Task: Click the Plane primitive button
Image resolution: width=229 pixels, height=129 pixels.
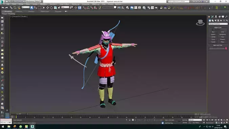Action: [223, 42]
